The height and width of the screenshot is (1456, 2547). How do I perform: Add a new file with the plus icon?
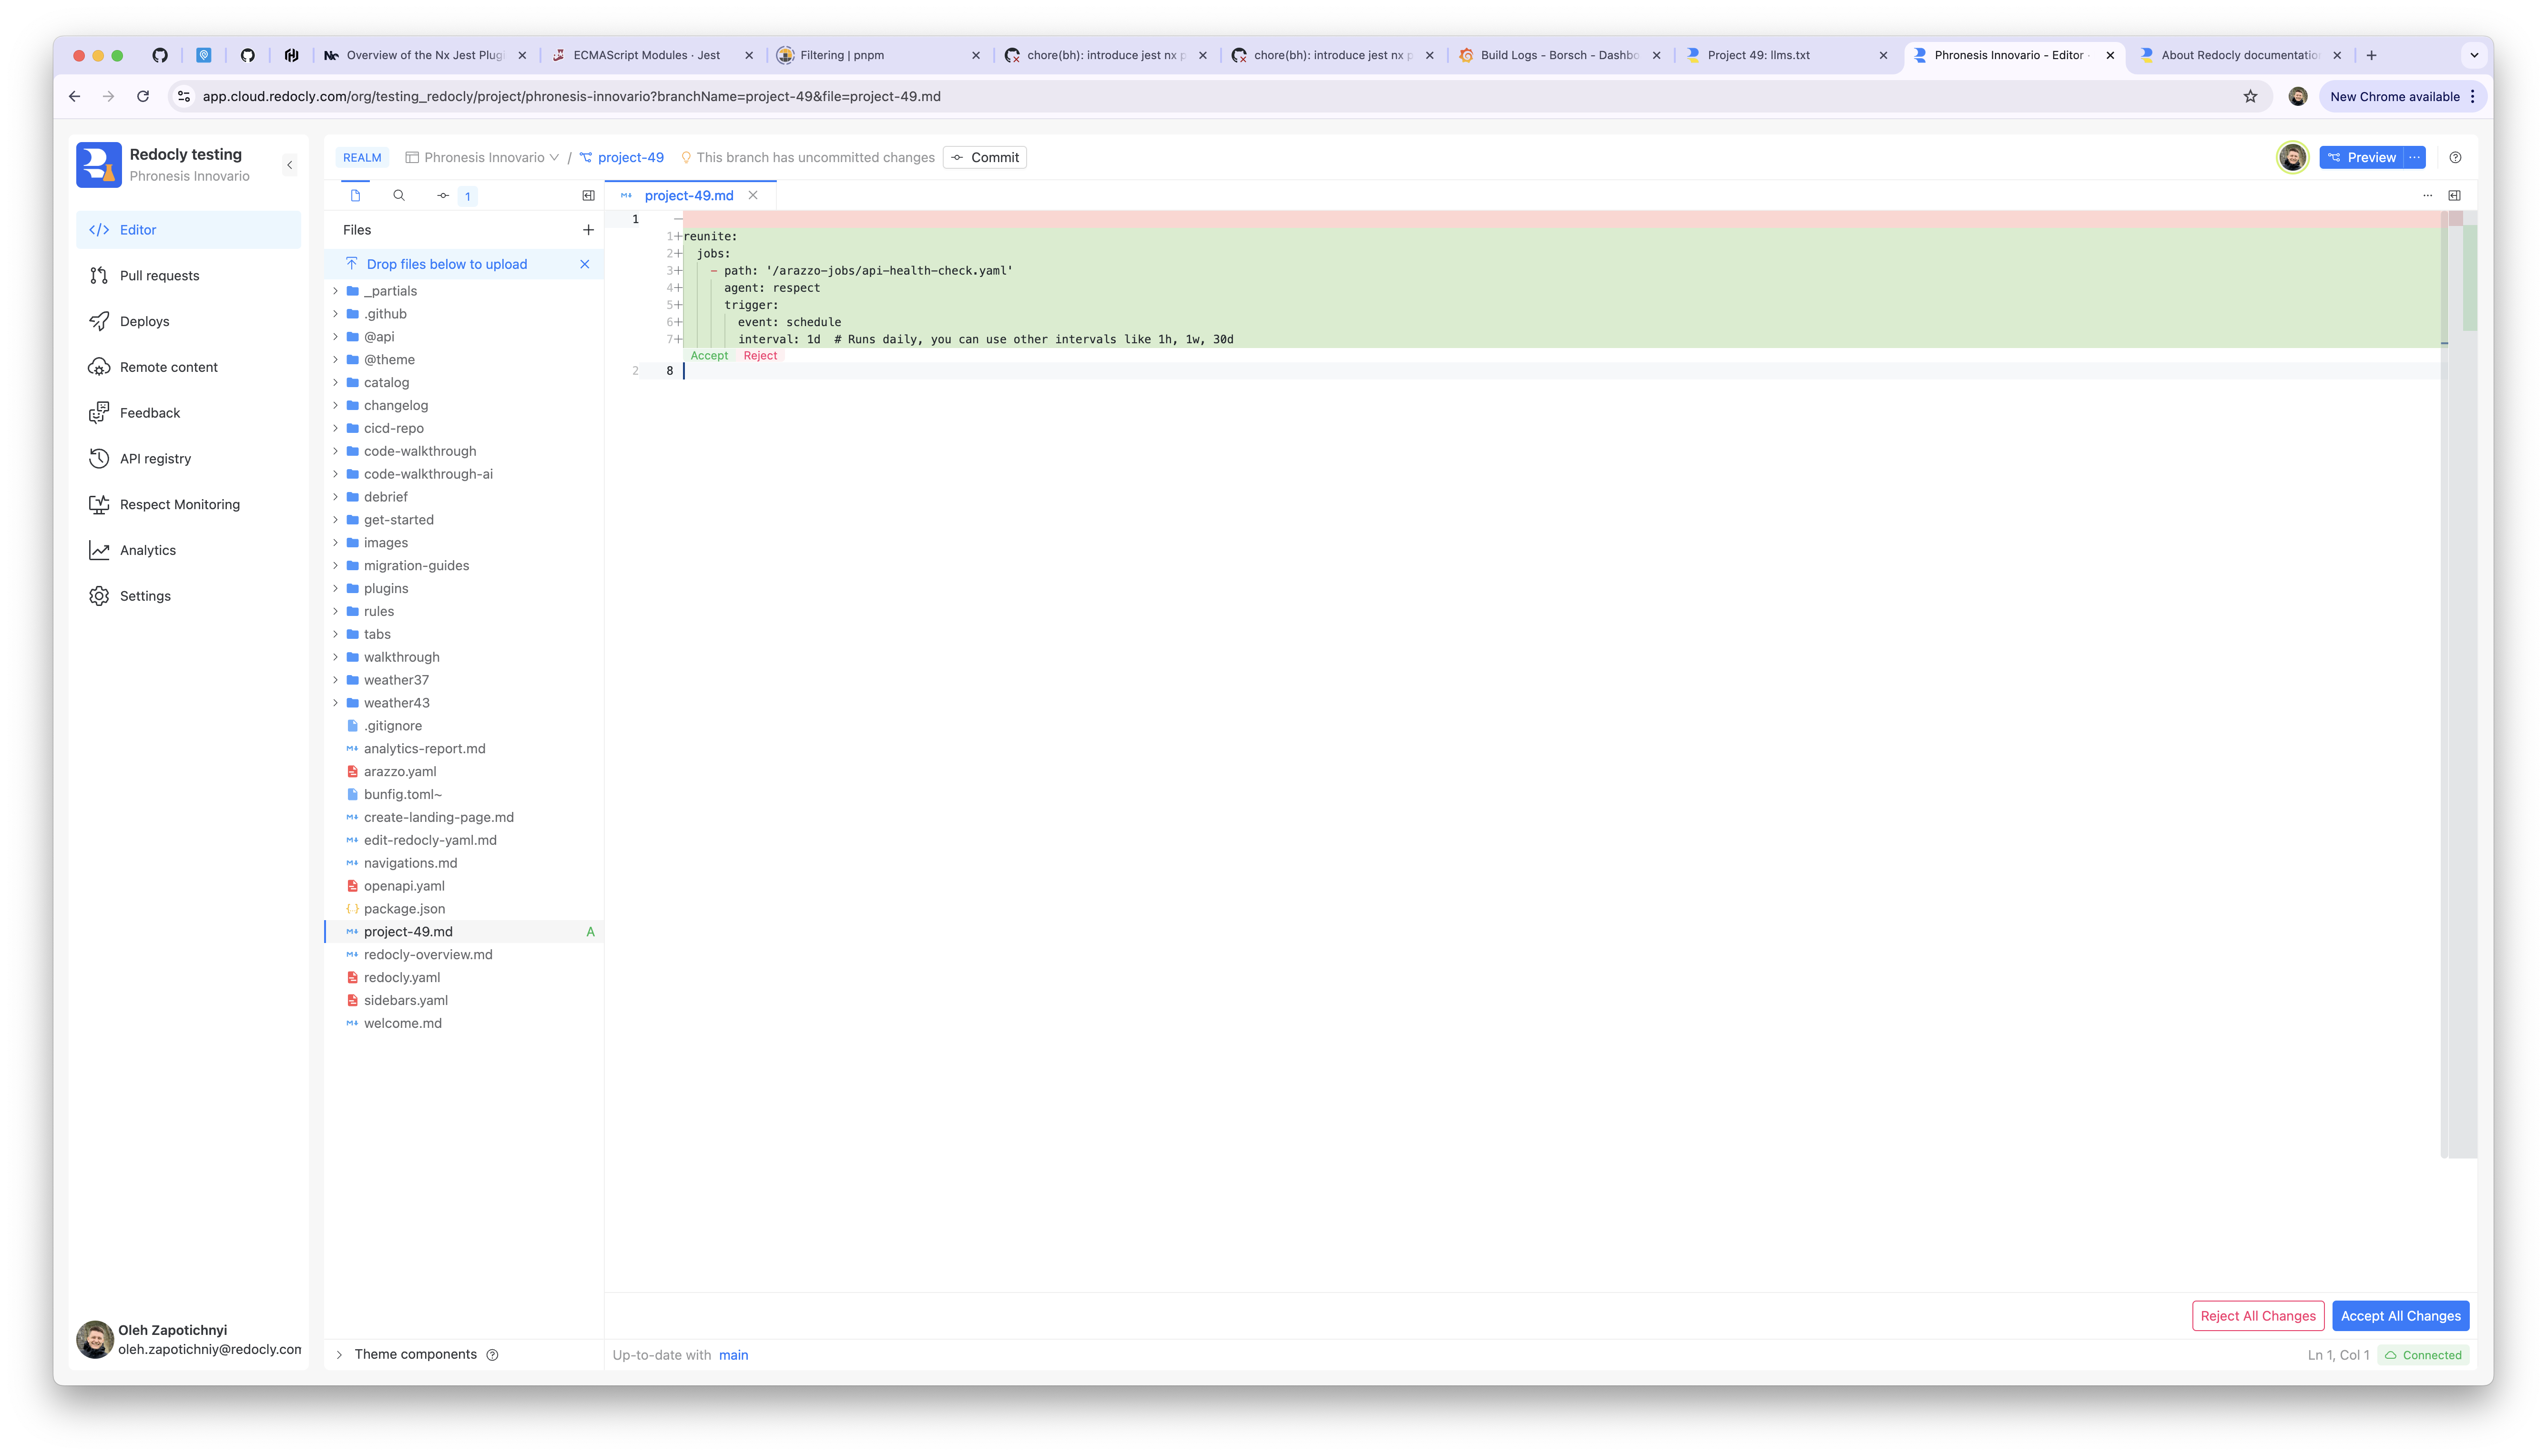589,230
